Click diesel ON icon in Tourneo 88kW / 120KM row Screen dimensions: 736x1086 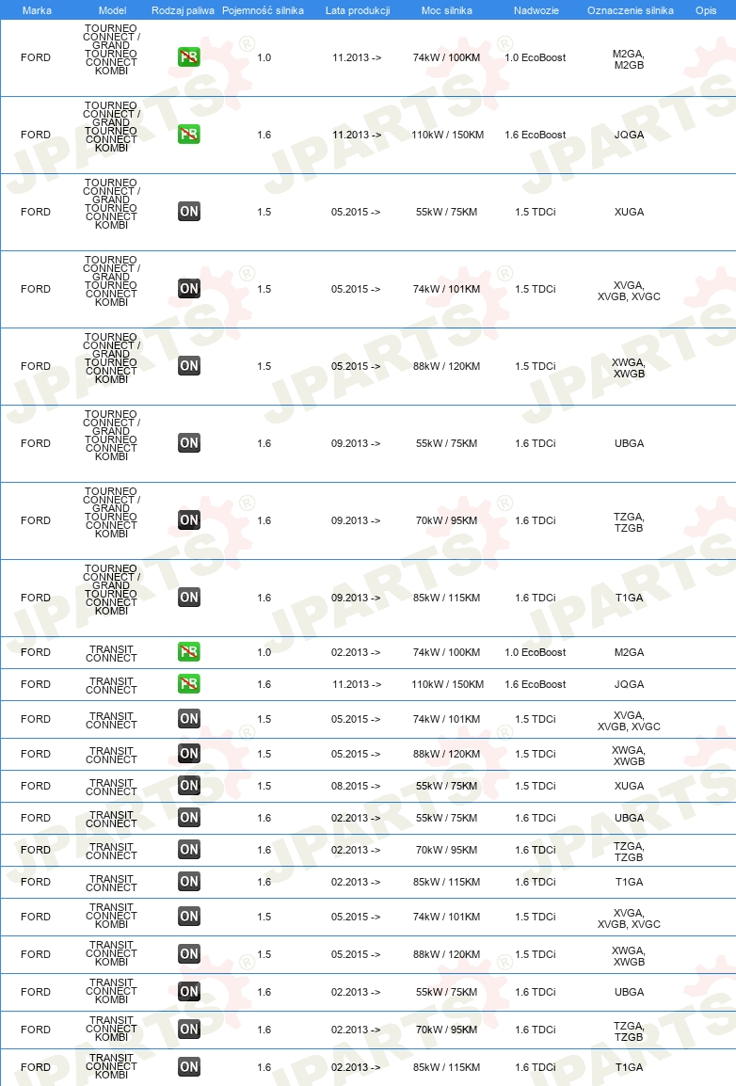tap(189, 366)
